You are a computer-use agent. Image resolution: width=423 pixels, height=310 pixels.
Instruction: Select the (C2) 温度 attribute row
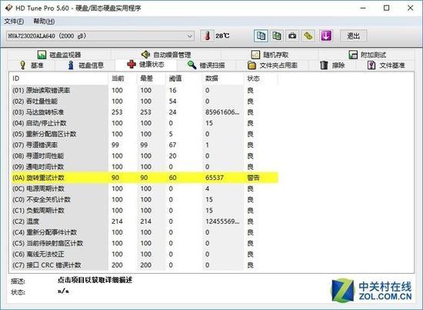pos(145,222)
